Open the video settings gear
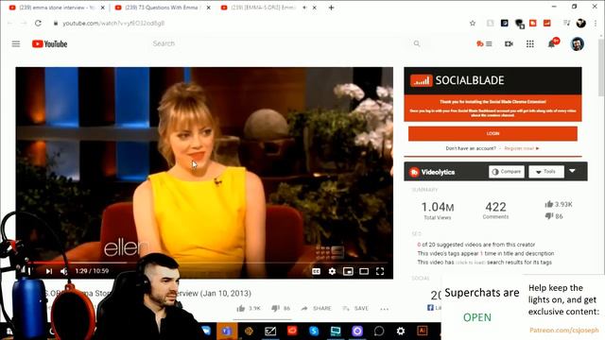The height and width of the screenshot is (340, 605). coord(332,271)
